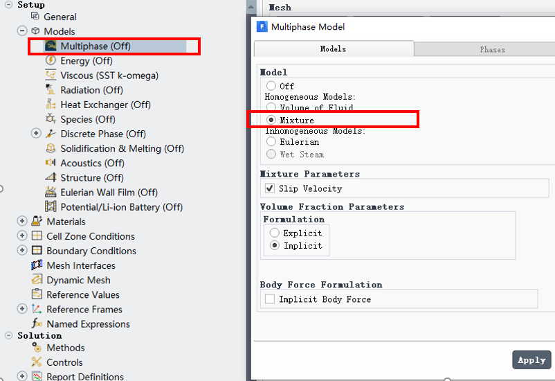The width and height of the screenshot is (555, 381).
Task: Select the Implicit formulation radio
Action: [275, 245]
